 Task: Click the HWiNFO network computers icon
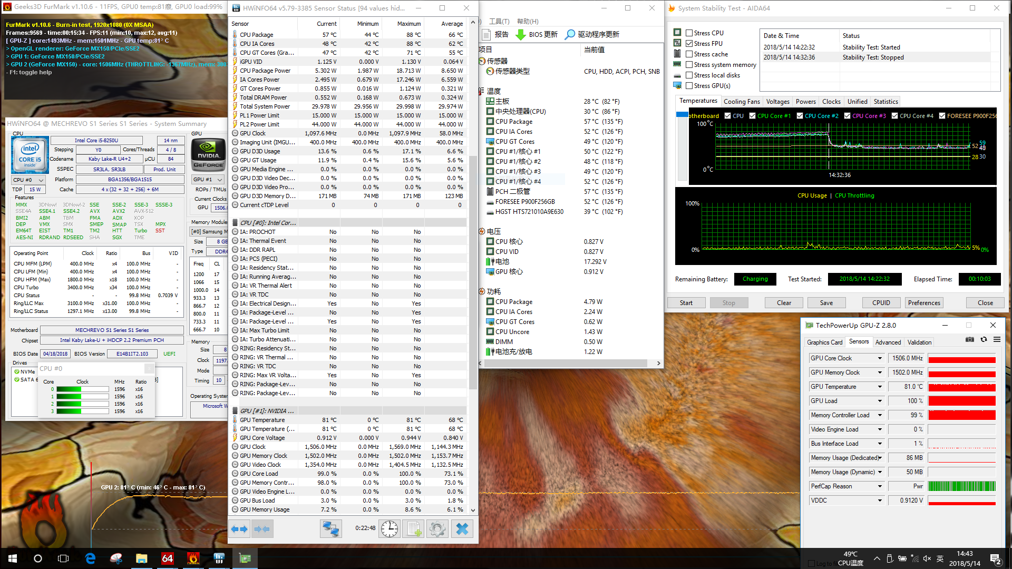pos(331,529)
